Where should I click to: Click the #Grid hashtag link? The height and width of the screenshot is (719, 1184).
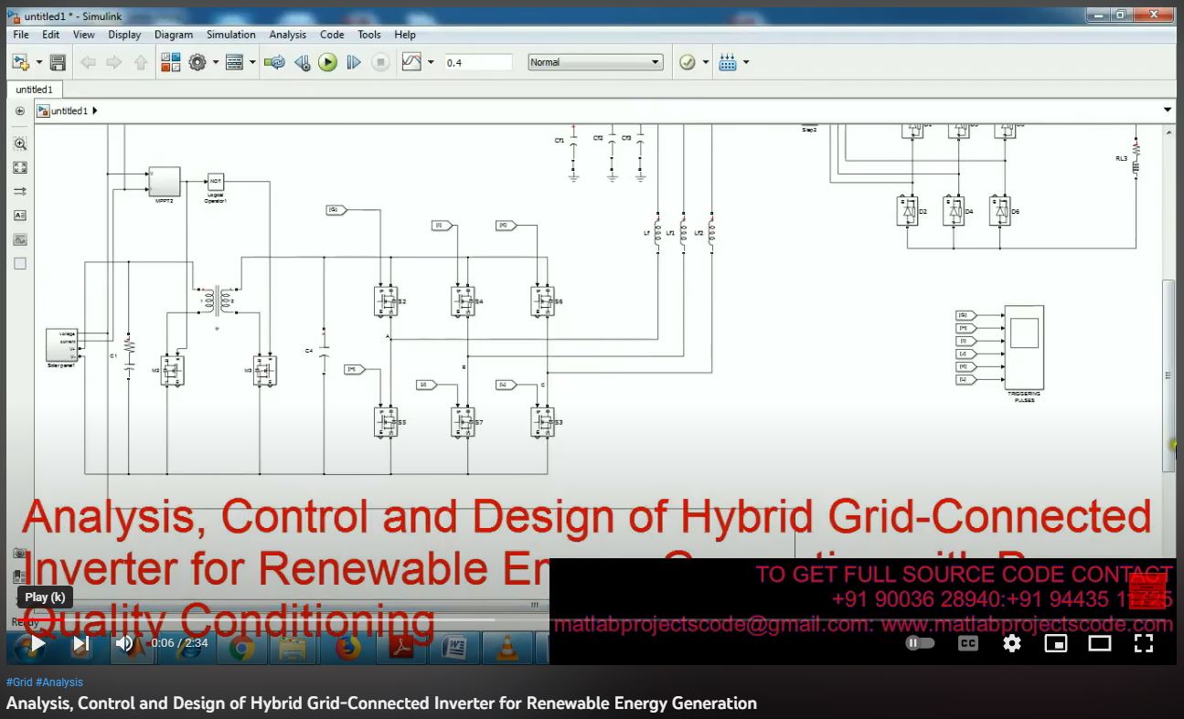click(18, 682)
